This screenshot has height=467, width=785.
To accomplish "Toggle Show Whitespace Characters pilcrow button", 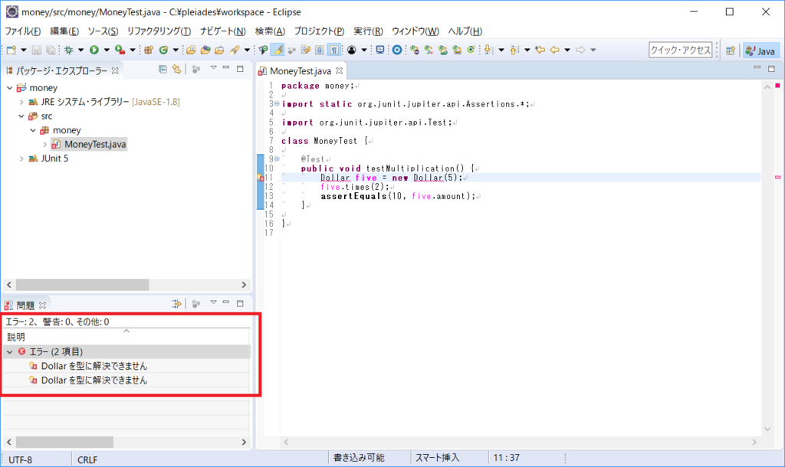I will point(334,50).
